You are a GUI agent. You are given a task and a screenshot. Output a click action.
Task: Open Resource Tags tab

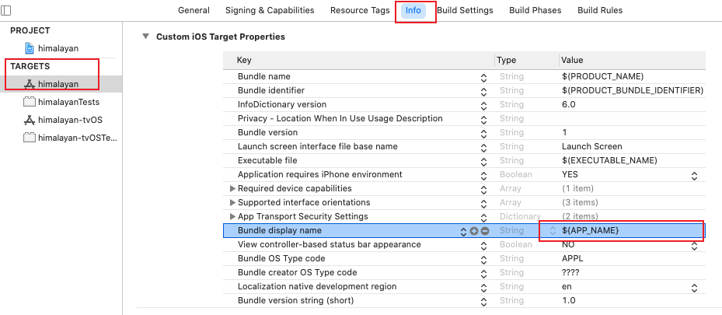click(x=360, y=10)
